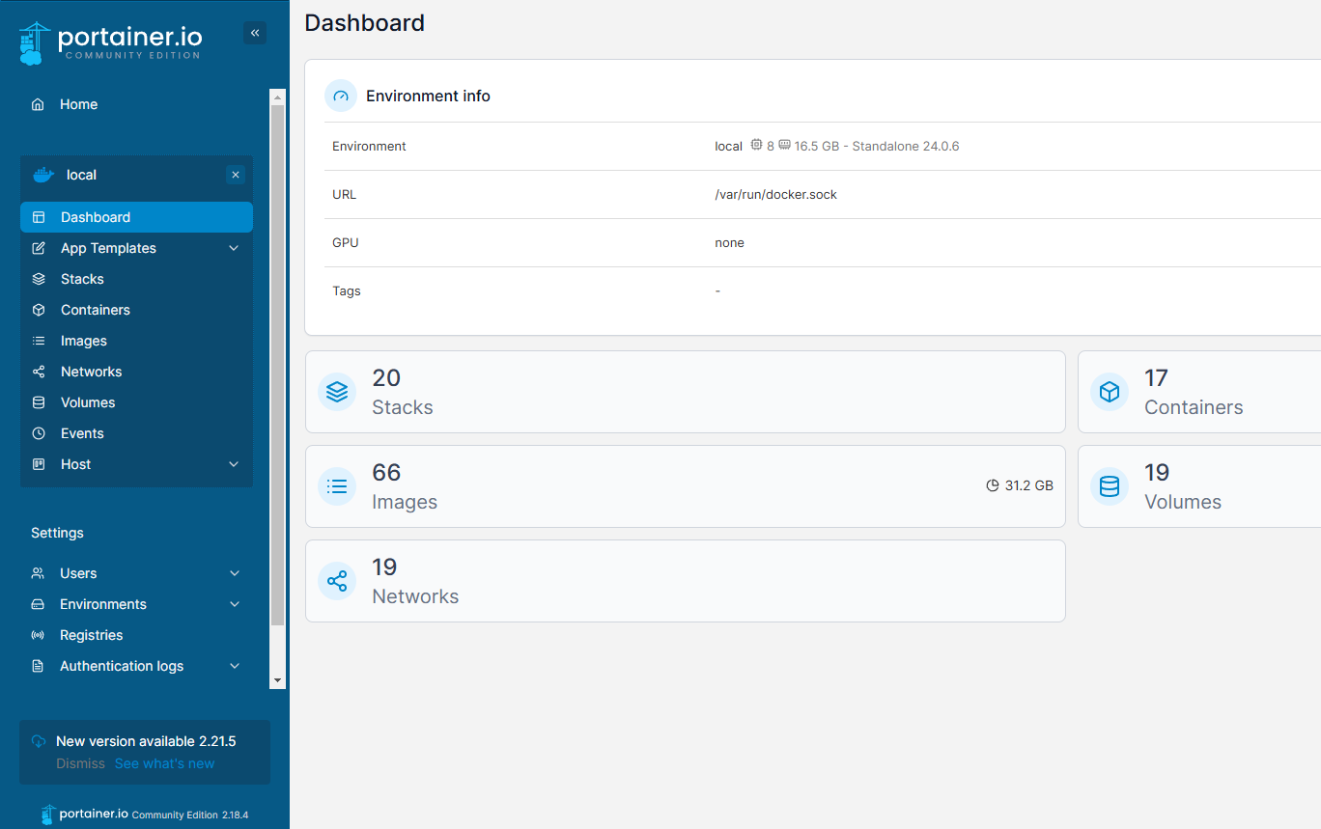
Task: Click the Environment info gauge icon
Action: click(341, 96)
